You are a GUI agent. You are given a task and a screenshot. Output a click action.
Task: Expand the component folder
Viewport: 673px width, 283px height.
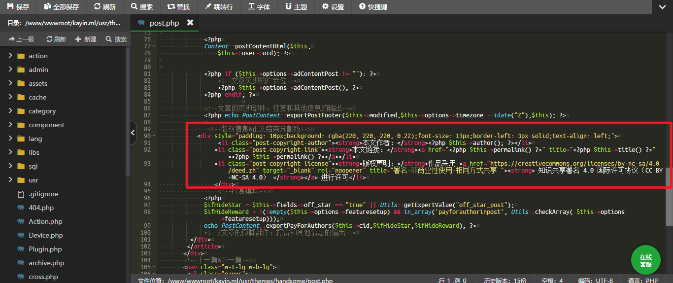click(x=10, y=125)
